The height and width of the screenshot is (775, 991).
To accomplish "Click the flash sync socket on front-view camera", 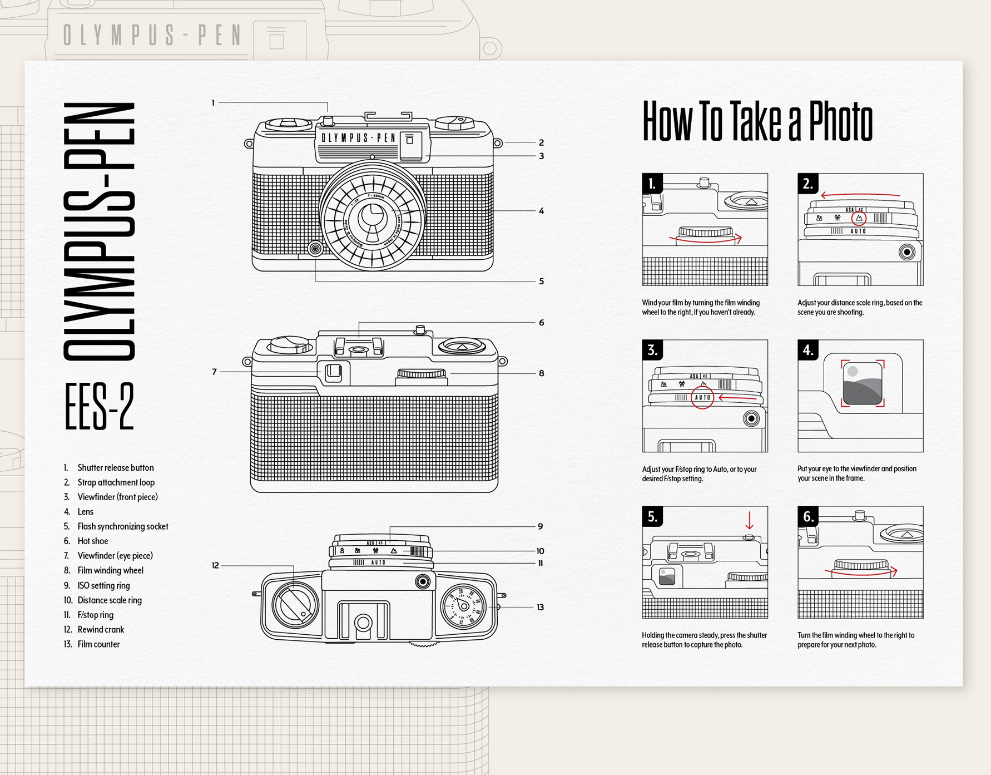I will [315, 248].
